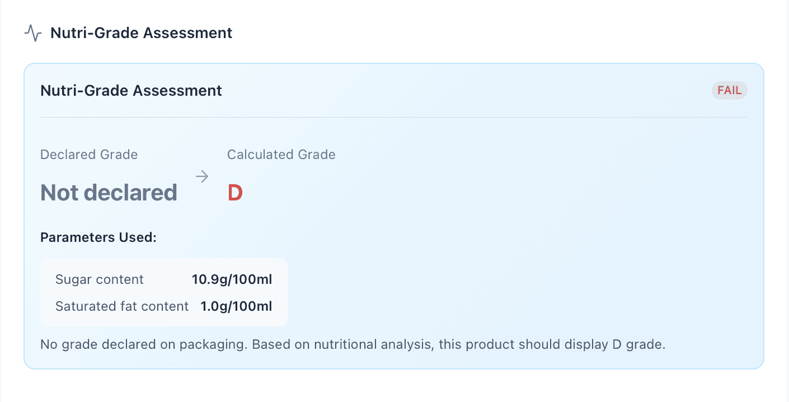789x402 pixels.
Task: Click the word "Nutri-Grade" in the top heading
Action: 95,33
